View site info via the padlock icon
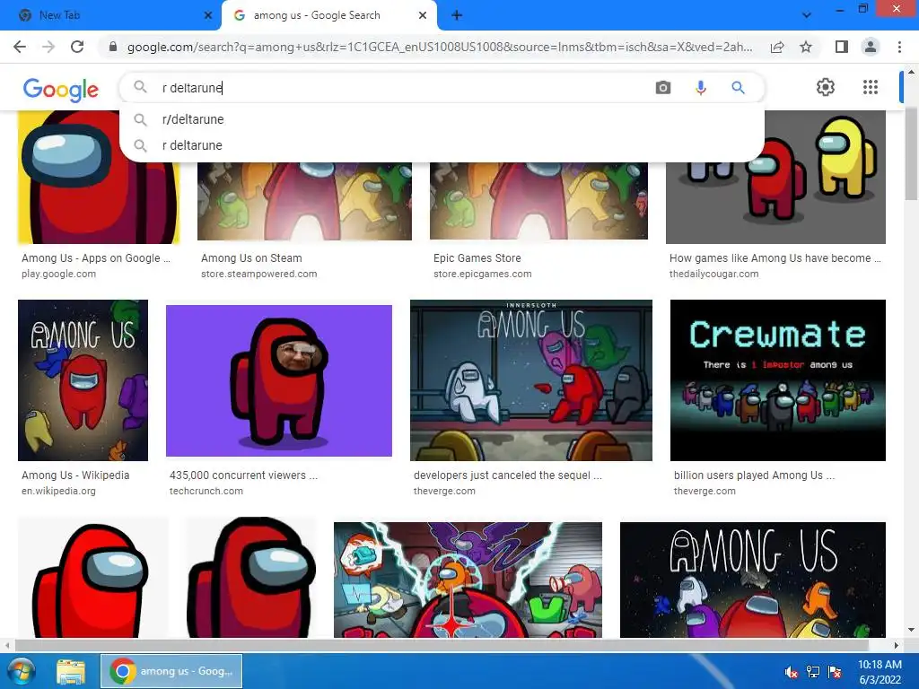Screen dimensions: 919x689 113,47
